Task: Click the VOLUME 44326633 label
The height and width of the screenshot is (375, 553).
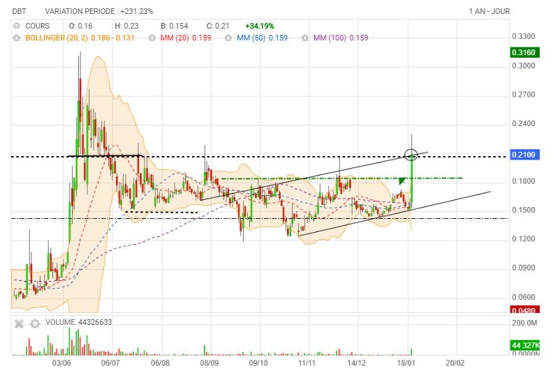Action: tap(79, 322)
